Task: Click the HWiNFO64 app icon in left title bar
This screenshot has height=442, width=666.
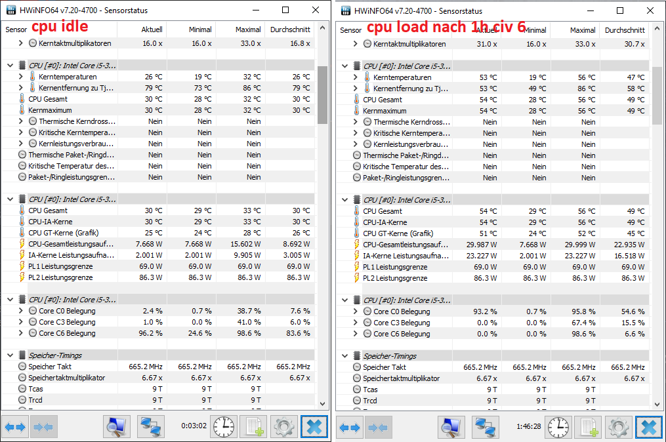Action: point(11,10)
